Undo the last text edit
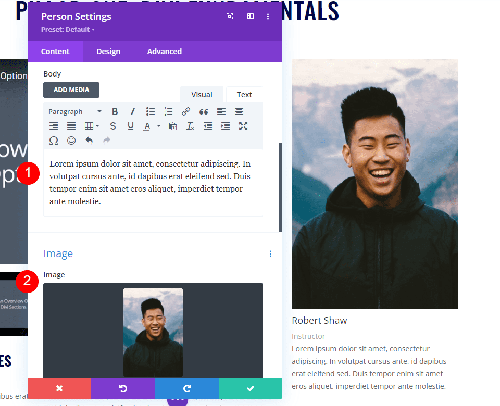 (x=89, y=140)
